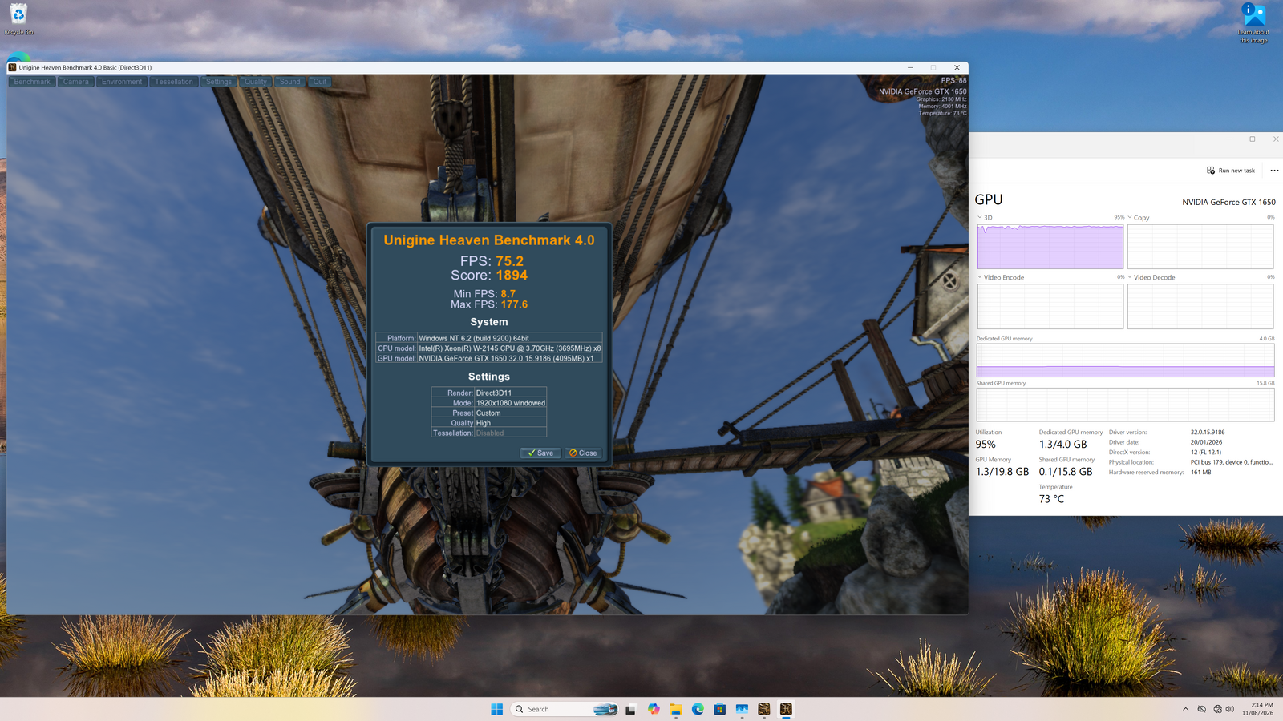Select the GPU model row in the results dialog
Image resolution: width=1283 pixels, height=721 pixels.
[489, 358]
